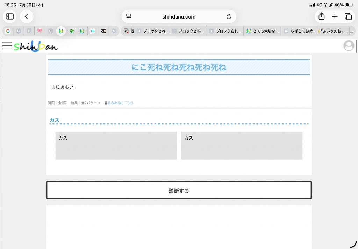Switch to the しばらくお待… tab
Screen dimensions: 358x249
300,31
